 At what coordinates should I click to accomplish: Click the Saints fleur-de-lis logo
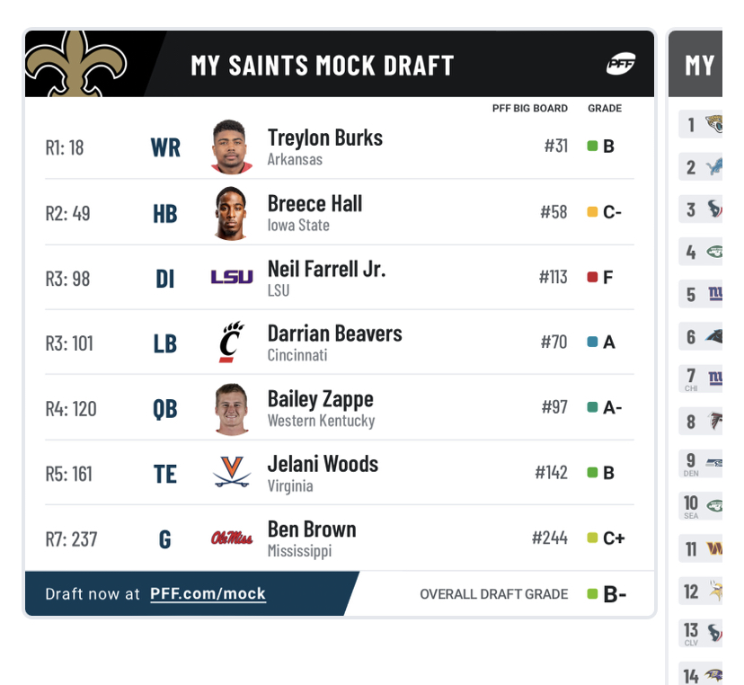[x=75, y=64]
